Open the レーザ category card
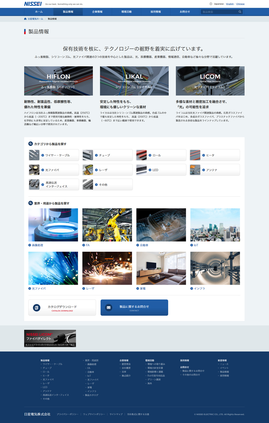 (107, 170)
